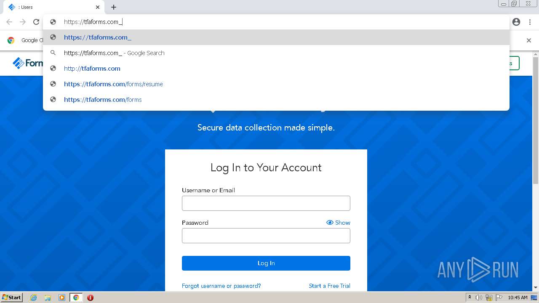The image size is (539, 303).
Task: Open a new tab with the plus icon
Action: pyautogui.click(x=114, y=7)
